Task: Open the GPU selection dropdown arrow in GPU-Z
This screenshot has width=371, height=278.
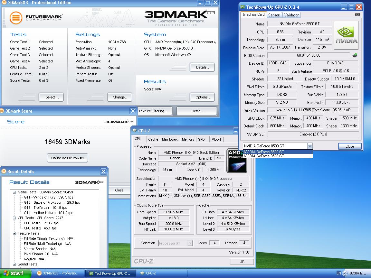Action: [310, 146]
